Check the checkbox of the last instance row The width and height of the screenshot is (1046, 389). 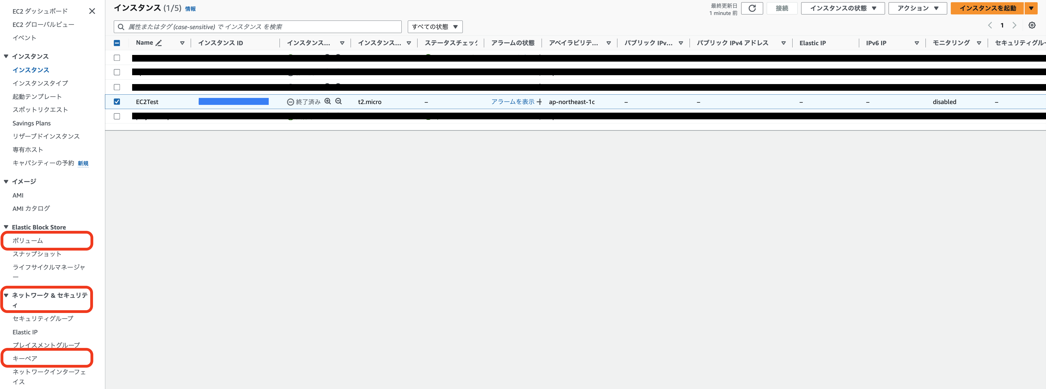point(117,116)
